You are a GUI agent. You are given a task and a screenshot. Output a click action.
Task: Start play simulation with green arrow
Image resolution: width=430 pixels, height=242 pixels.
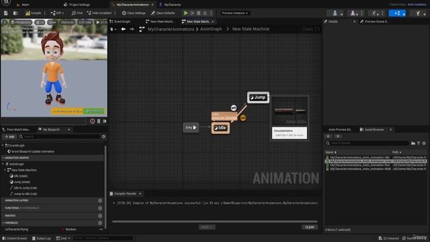185,13
